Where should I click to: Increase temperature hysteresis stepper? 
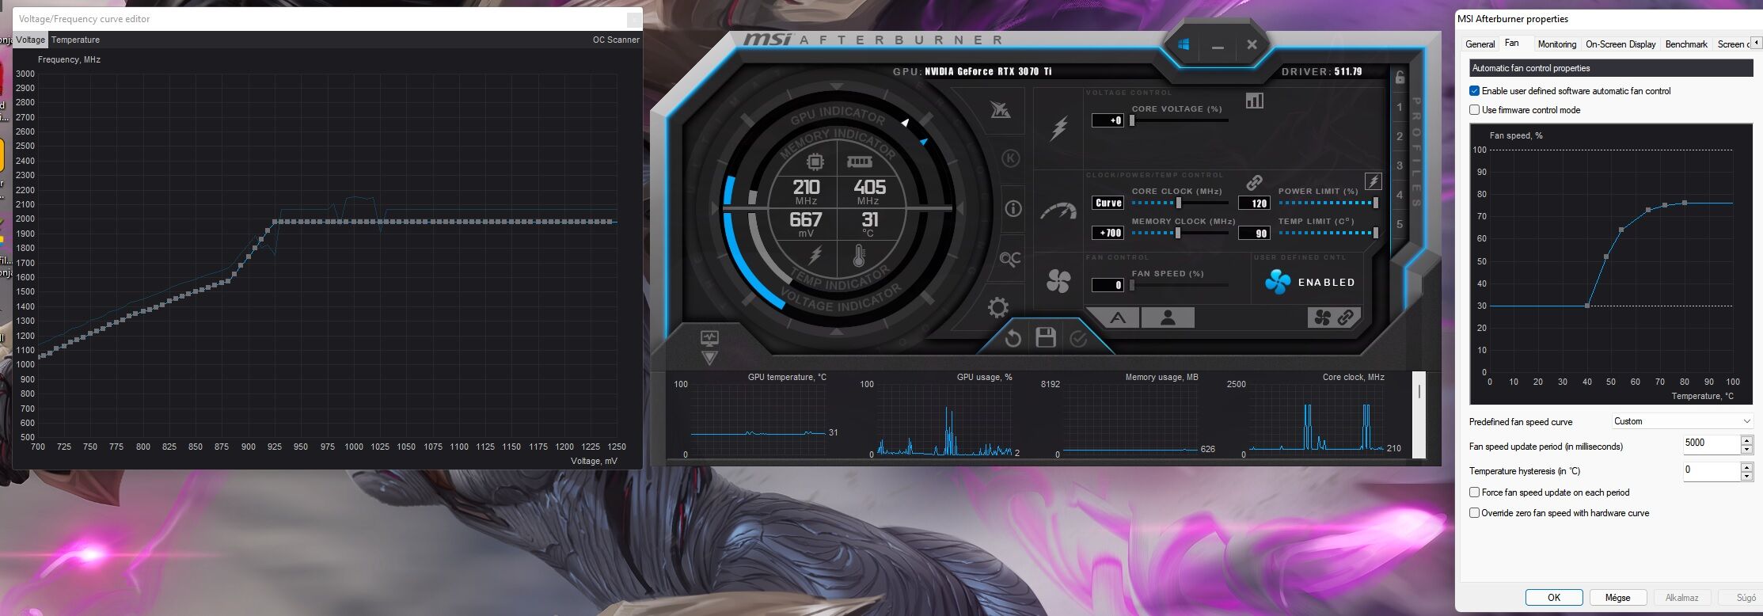click(x=1746, y=466)
